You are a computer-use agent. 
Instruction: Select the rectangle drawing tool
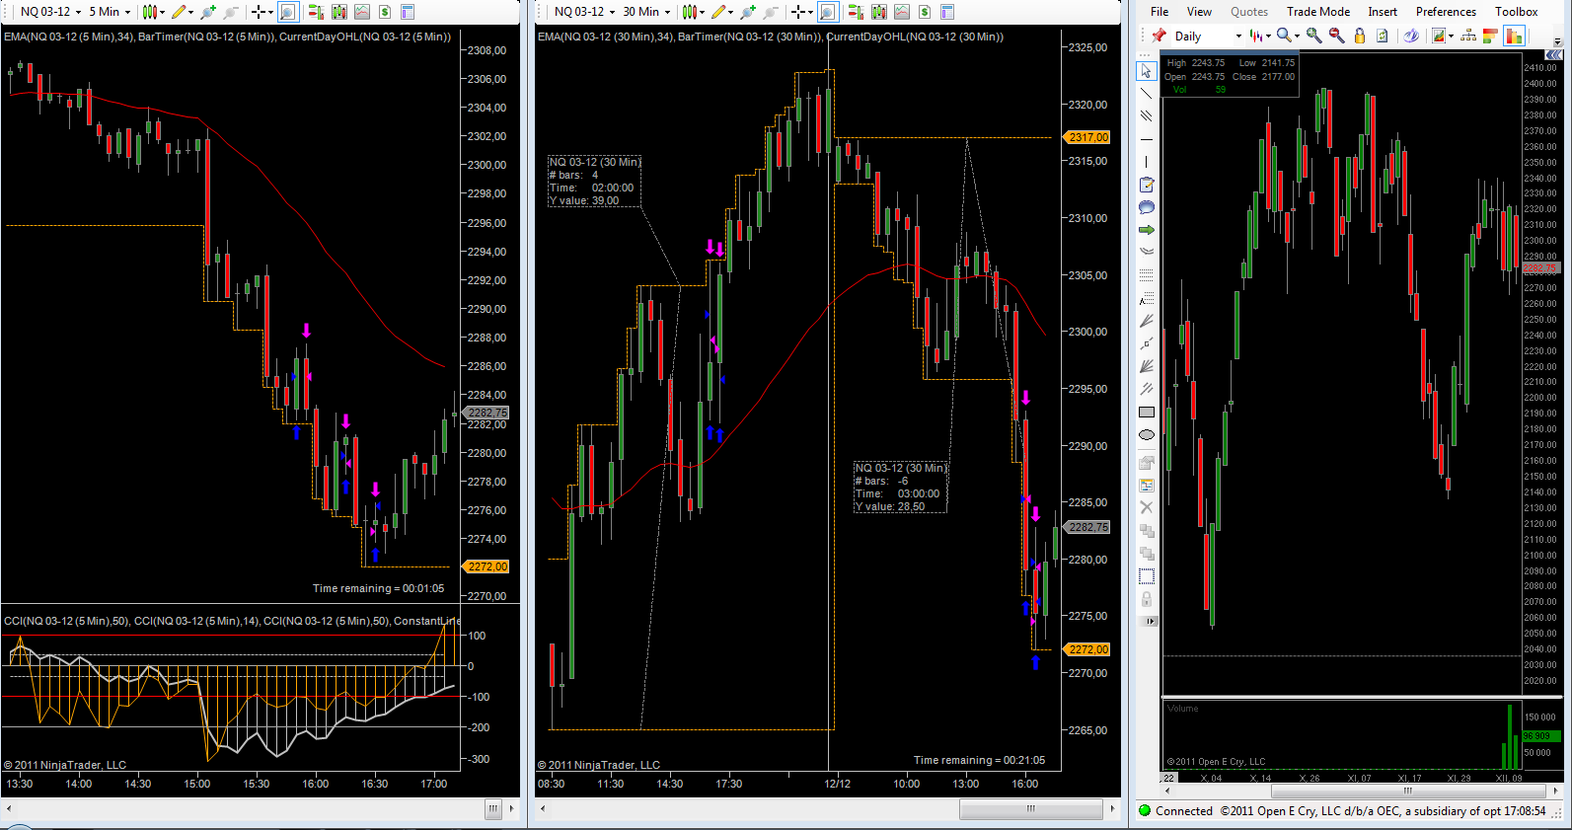pos(1146,412)
